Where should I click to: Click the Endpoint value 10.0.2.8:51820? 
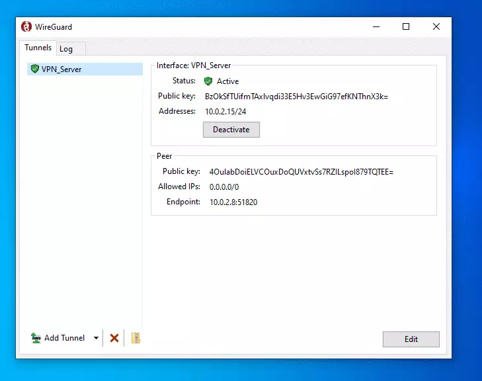click(233, 202)
